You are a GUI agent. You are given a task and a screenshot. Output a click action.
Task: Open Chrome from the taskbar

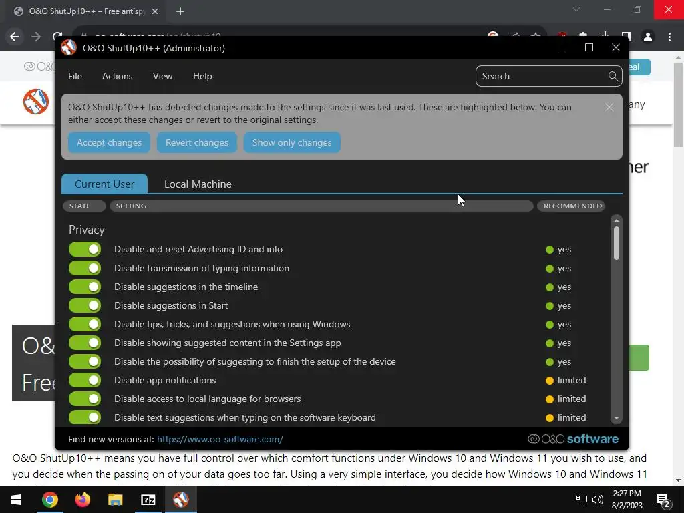(x=49, y=500)
